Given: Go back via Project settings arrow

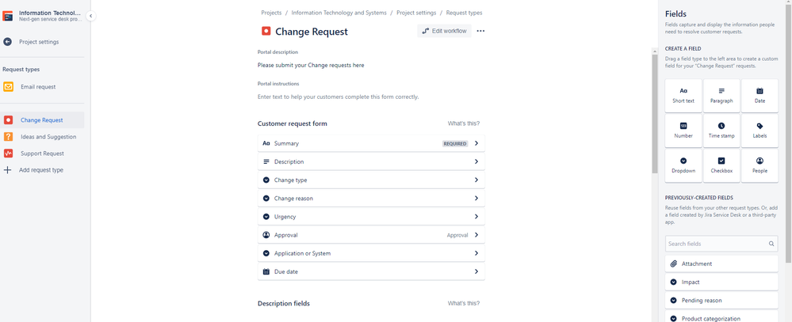Looking at the screenshot, I should [8, 42].
